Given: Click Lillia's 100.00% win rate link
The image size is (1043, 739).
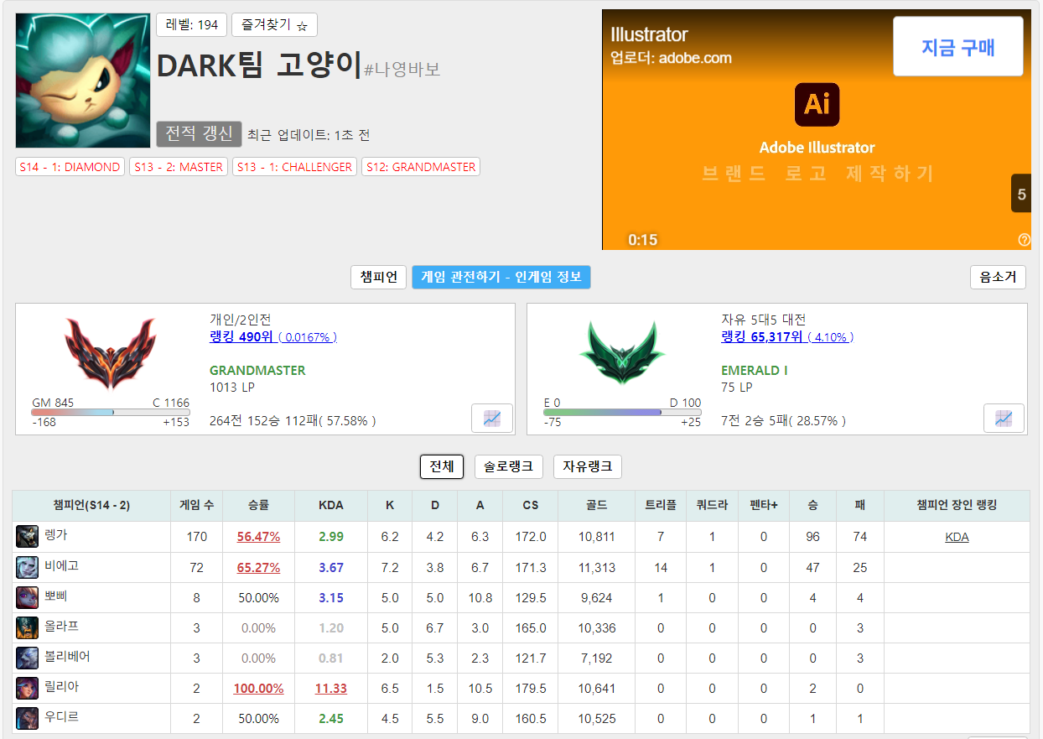Looking at the screenshot, I should point(258,688).
